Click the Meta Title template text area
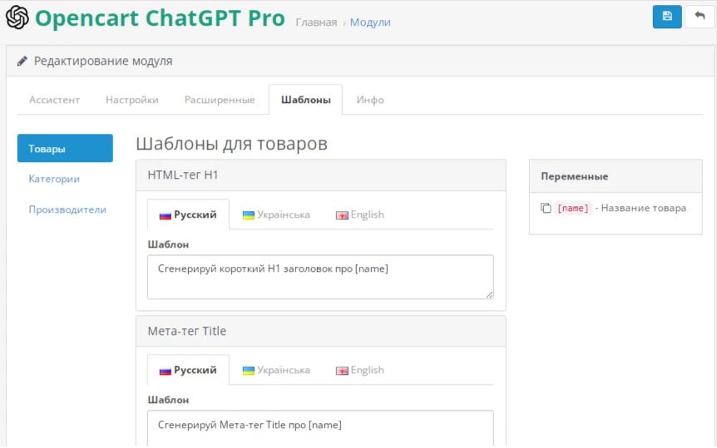The height and width of the screenshot is (448, 717). coord(320,428)
